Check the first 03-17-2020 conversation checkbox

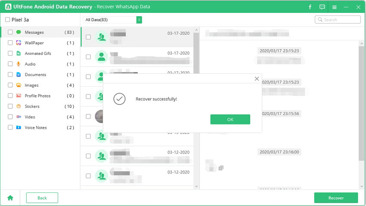click(x=88, y=37)
